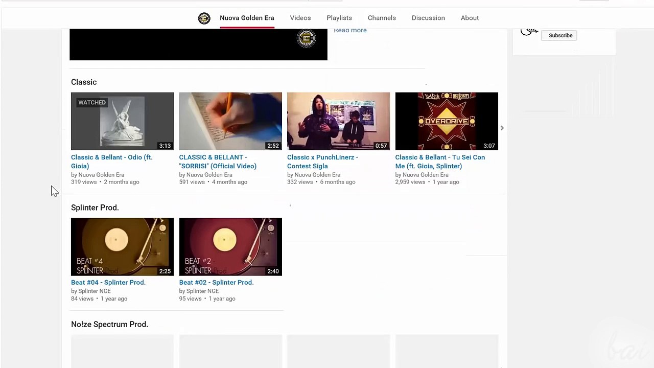654x368 pixels.
Task: Click Nuova Golden Era uploader under Odio video
Action: [x=101, y=175]
